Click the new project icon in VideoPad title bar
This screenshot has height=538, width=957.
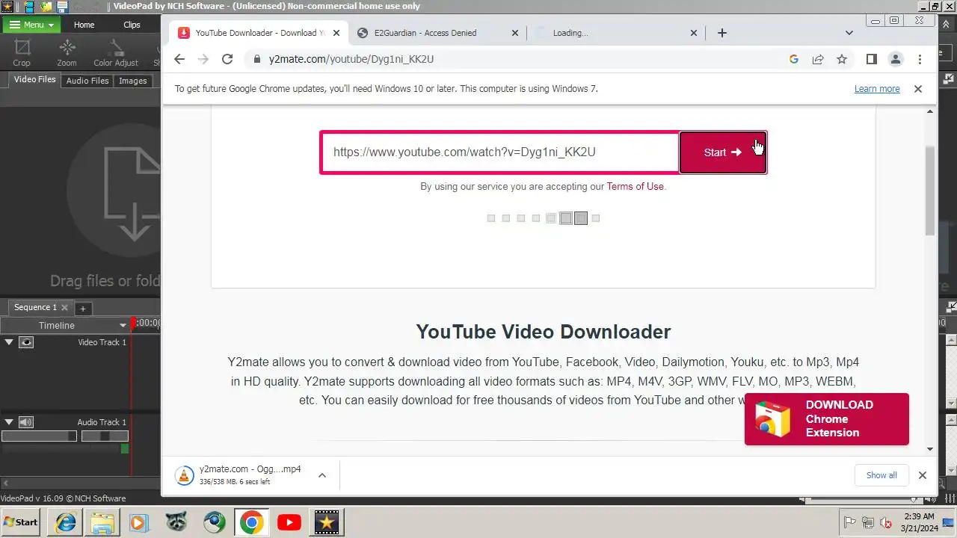(30, 7)
